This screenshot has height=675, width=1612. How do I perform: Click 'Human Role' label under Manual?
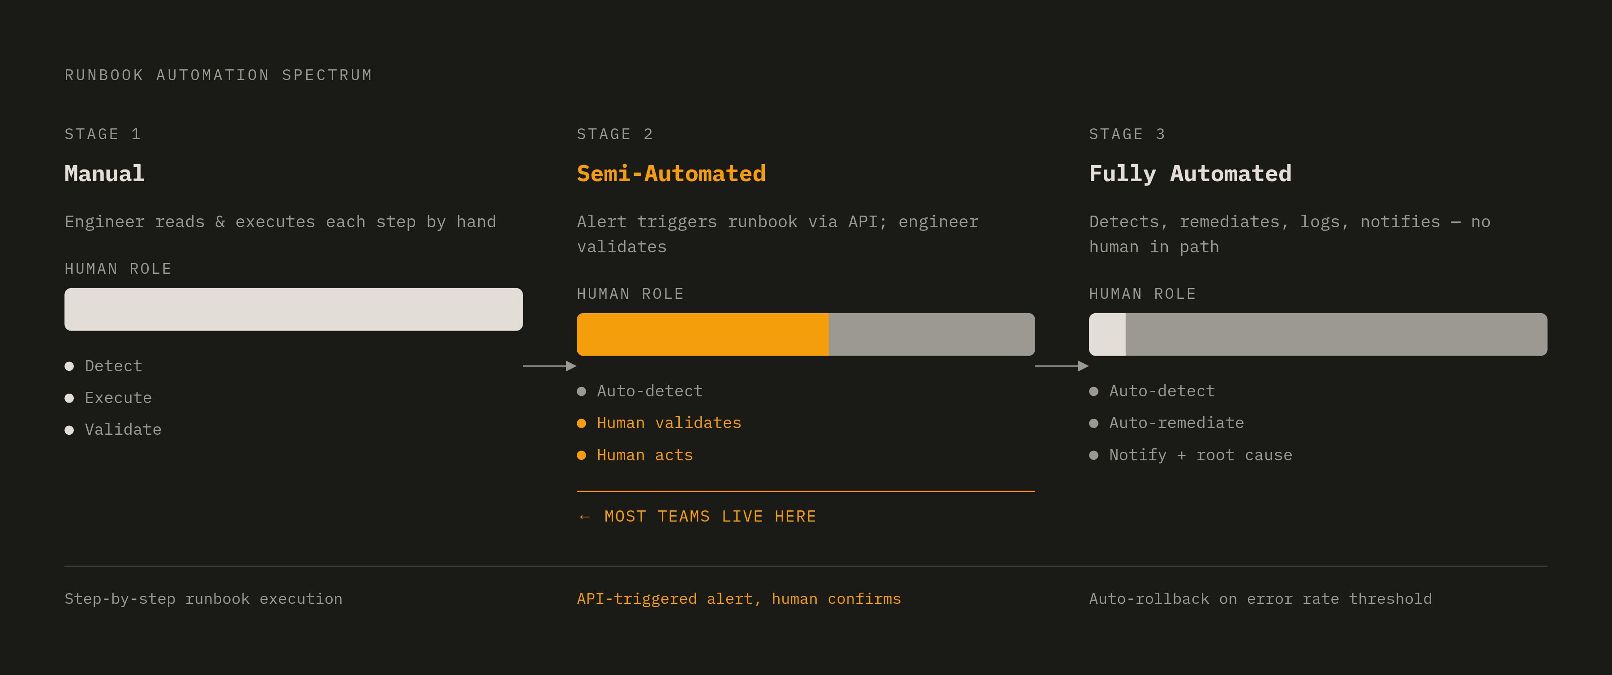click(118, 269)
